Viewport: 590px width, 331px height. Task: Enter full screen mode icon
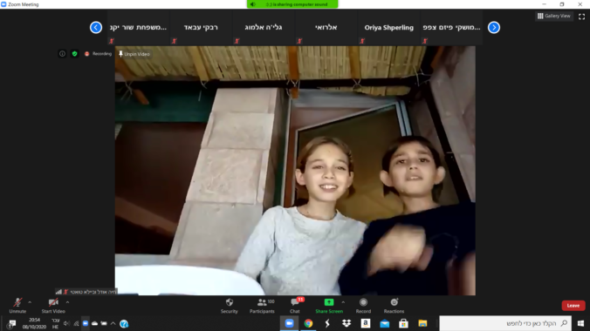tap(582, 17)
